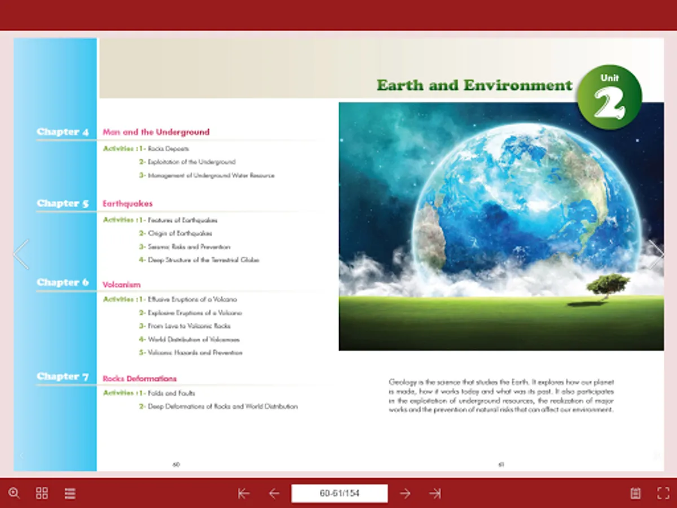Go to the previous page in toolbar

[274, 493]
